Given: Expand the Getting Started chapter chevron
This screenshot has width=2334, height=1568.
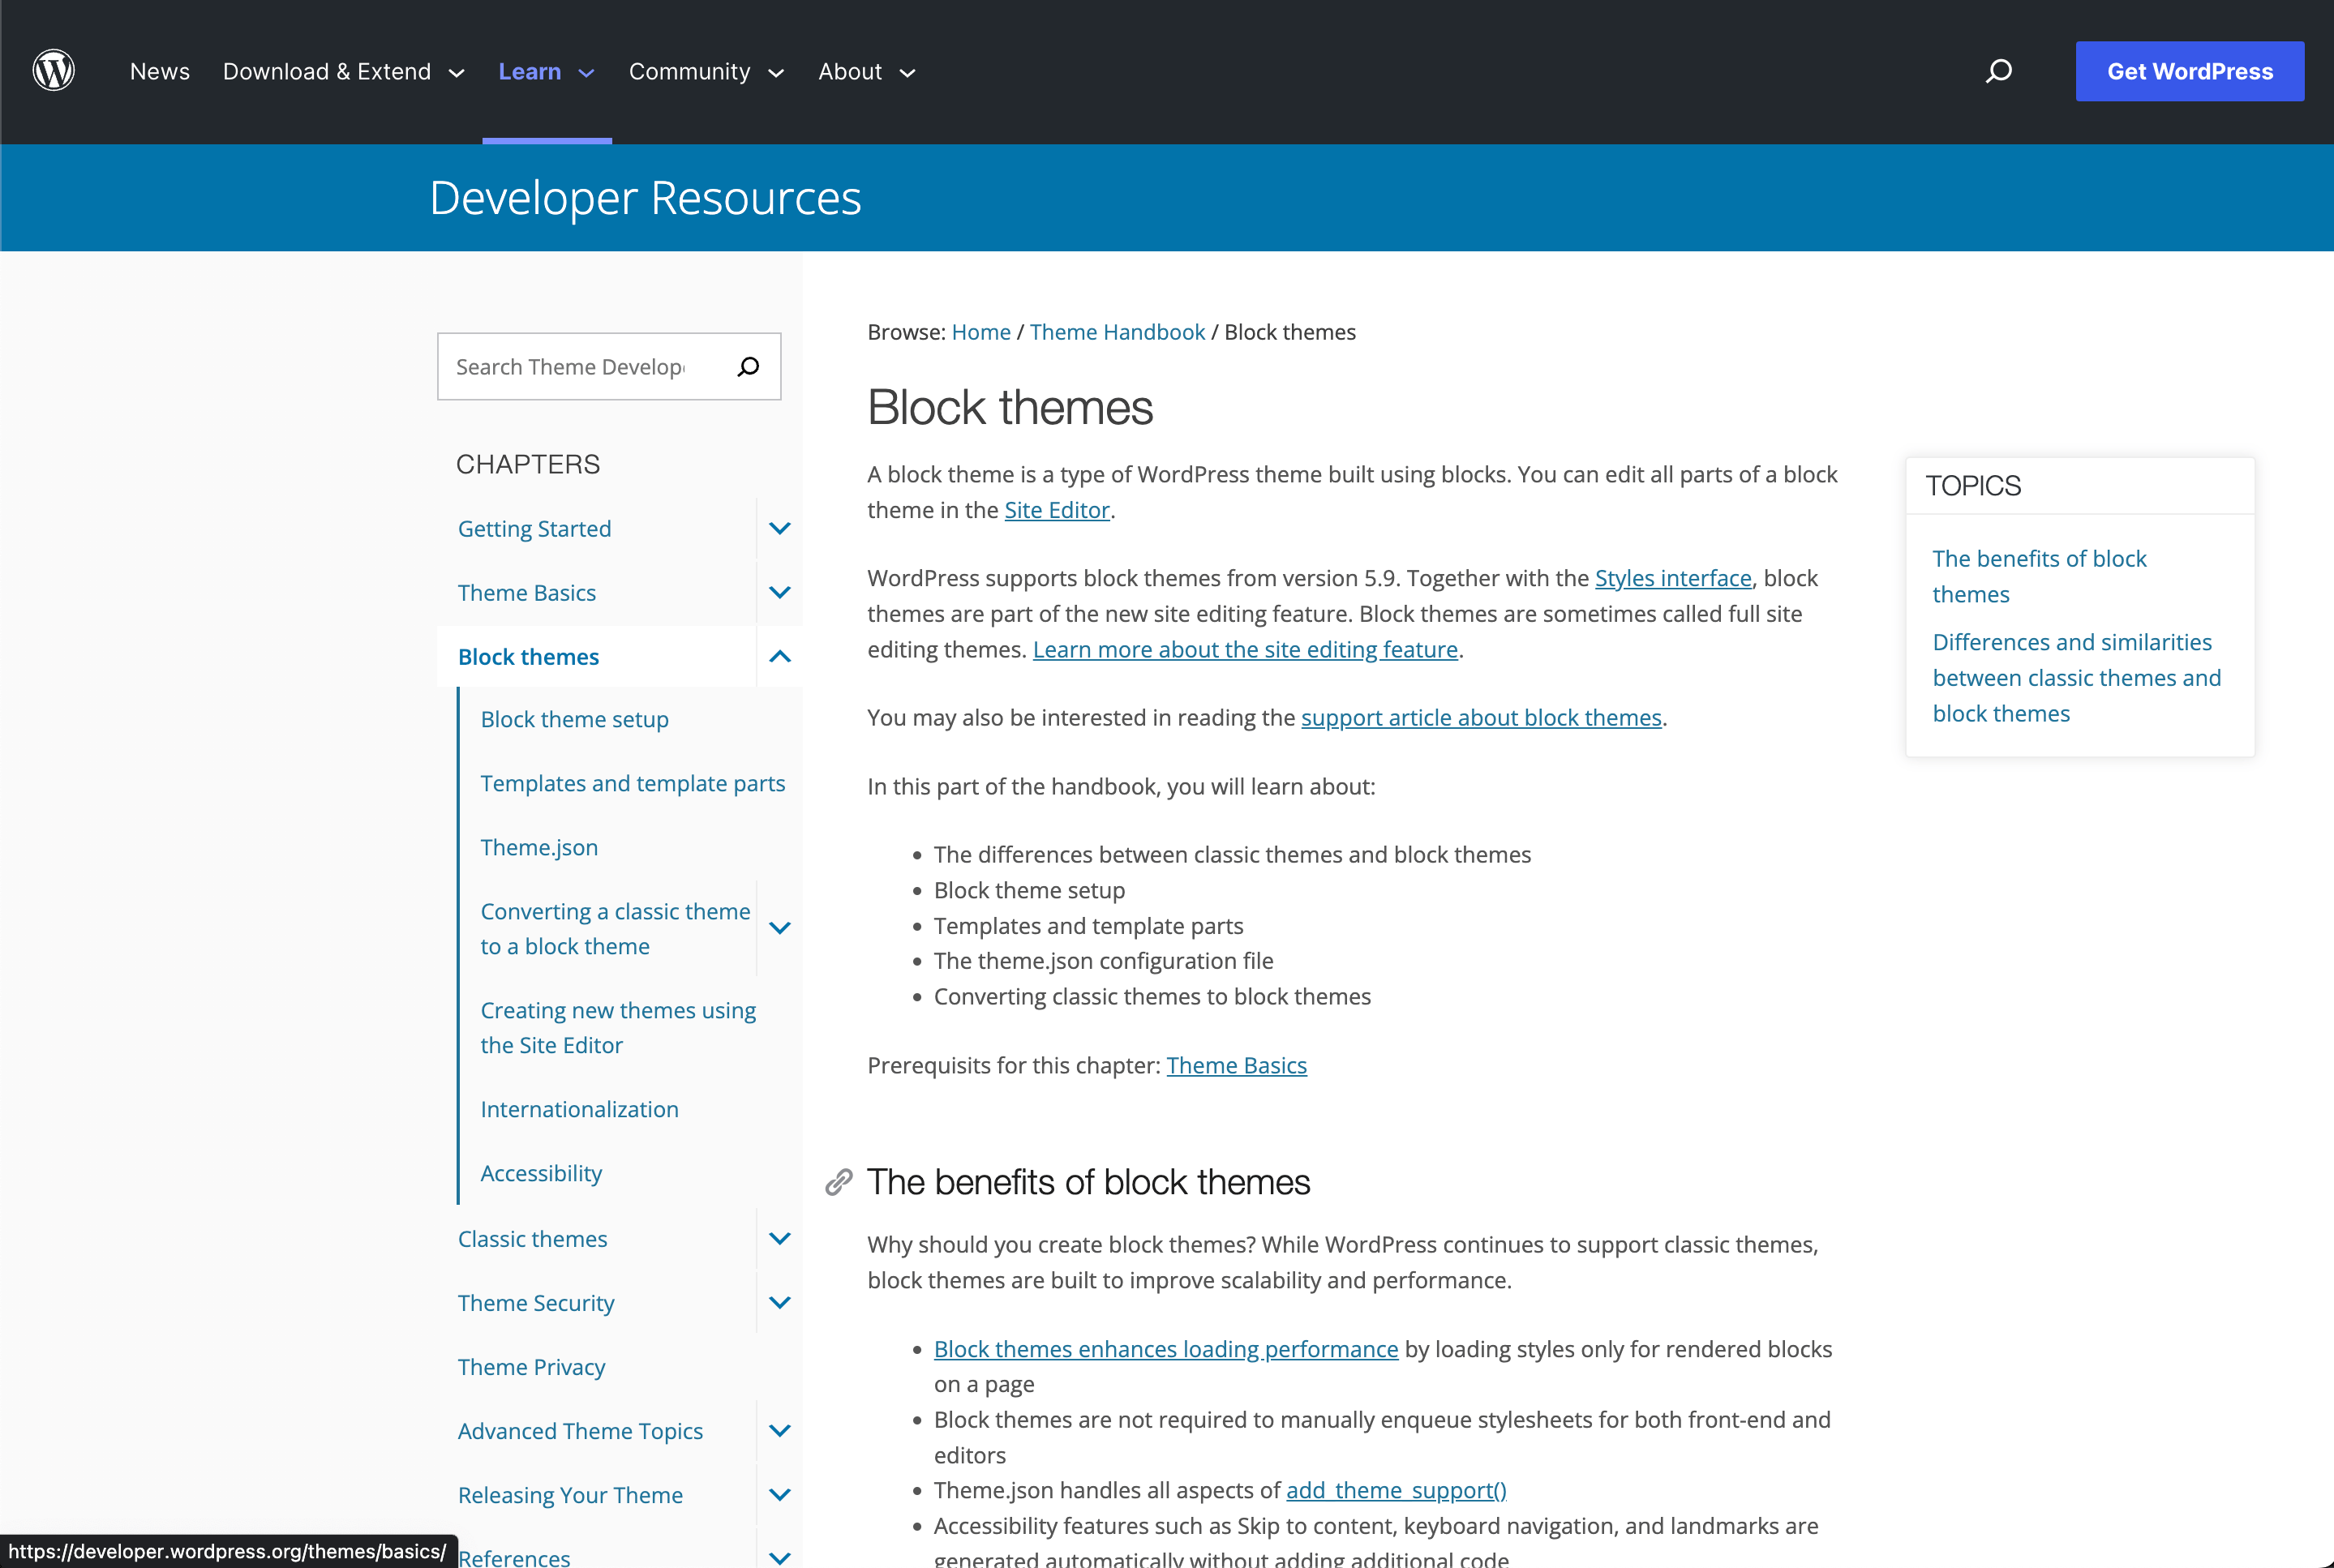Looking at the screenshot, I should tap(780, 529).
